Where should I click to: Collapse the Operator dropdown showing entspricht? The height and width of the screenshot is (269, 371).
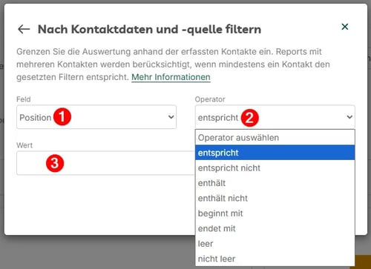pos(275,117)
